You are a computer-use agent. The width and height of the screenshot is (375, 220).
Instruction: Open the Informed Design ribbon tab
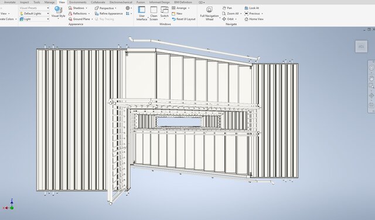159,2
